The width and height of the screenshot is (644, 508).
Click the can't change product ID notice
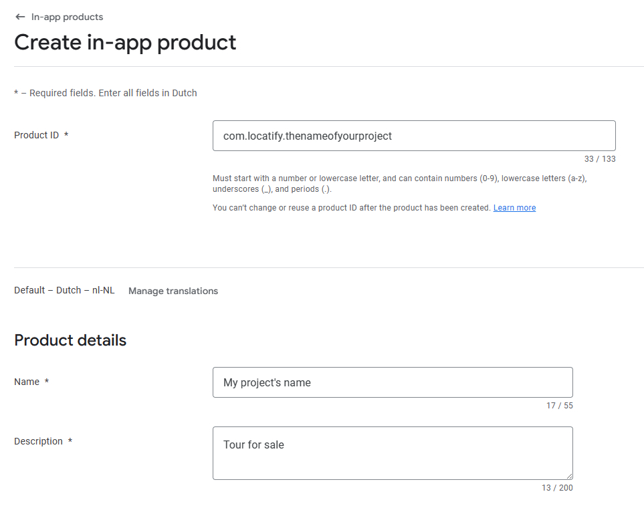pos(352,208)
